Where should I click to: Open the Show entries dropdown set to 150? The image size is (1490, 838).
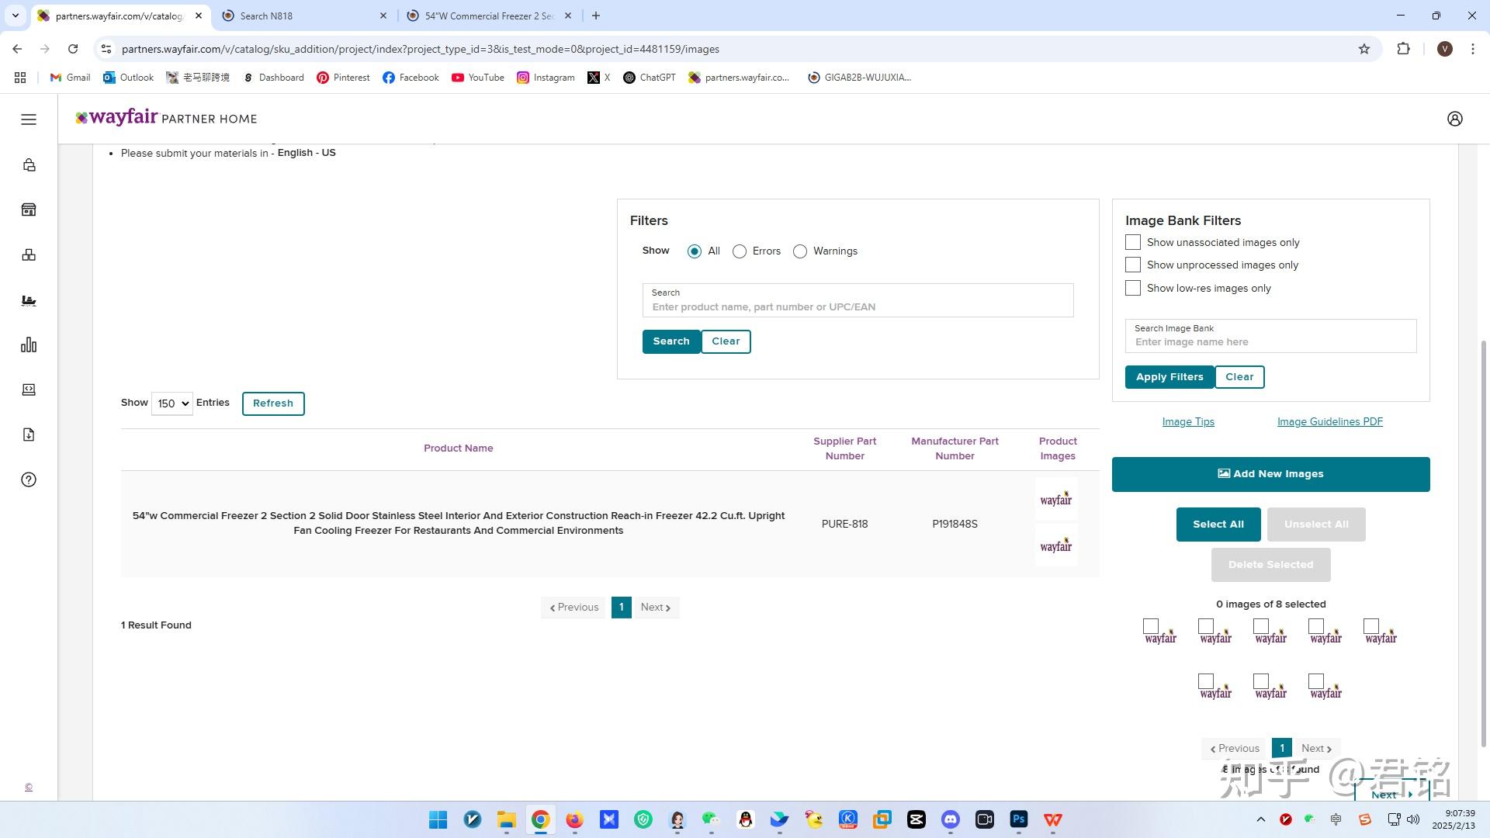pos(172,403)
